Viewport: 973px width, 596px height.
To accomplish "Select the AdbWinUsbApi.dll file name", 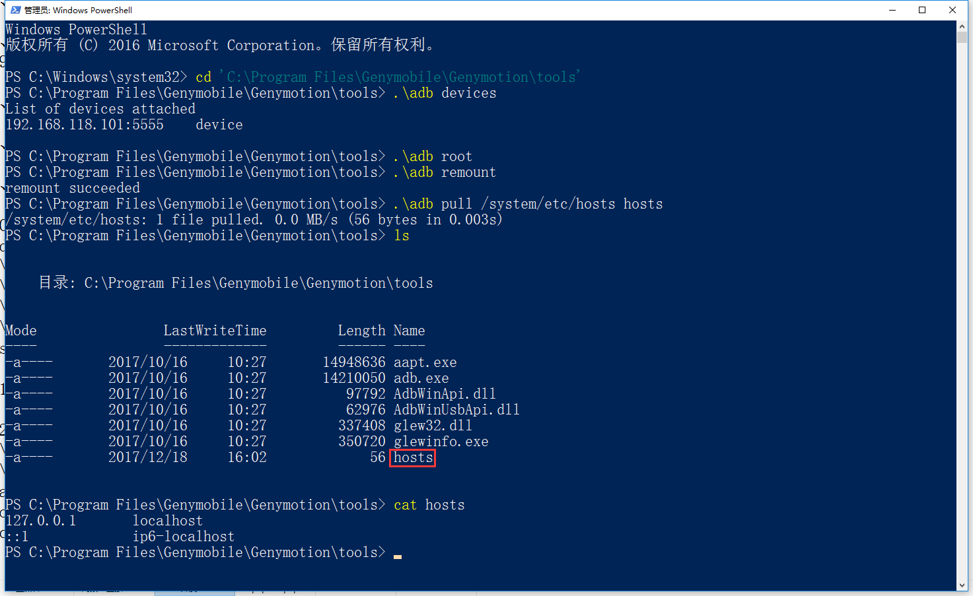I will 456,410.
